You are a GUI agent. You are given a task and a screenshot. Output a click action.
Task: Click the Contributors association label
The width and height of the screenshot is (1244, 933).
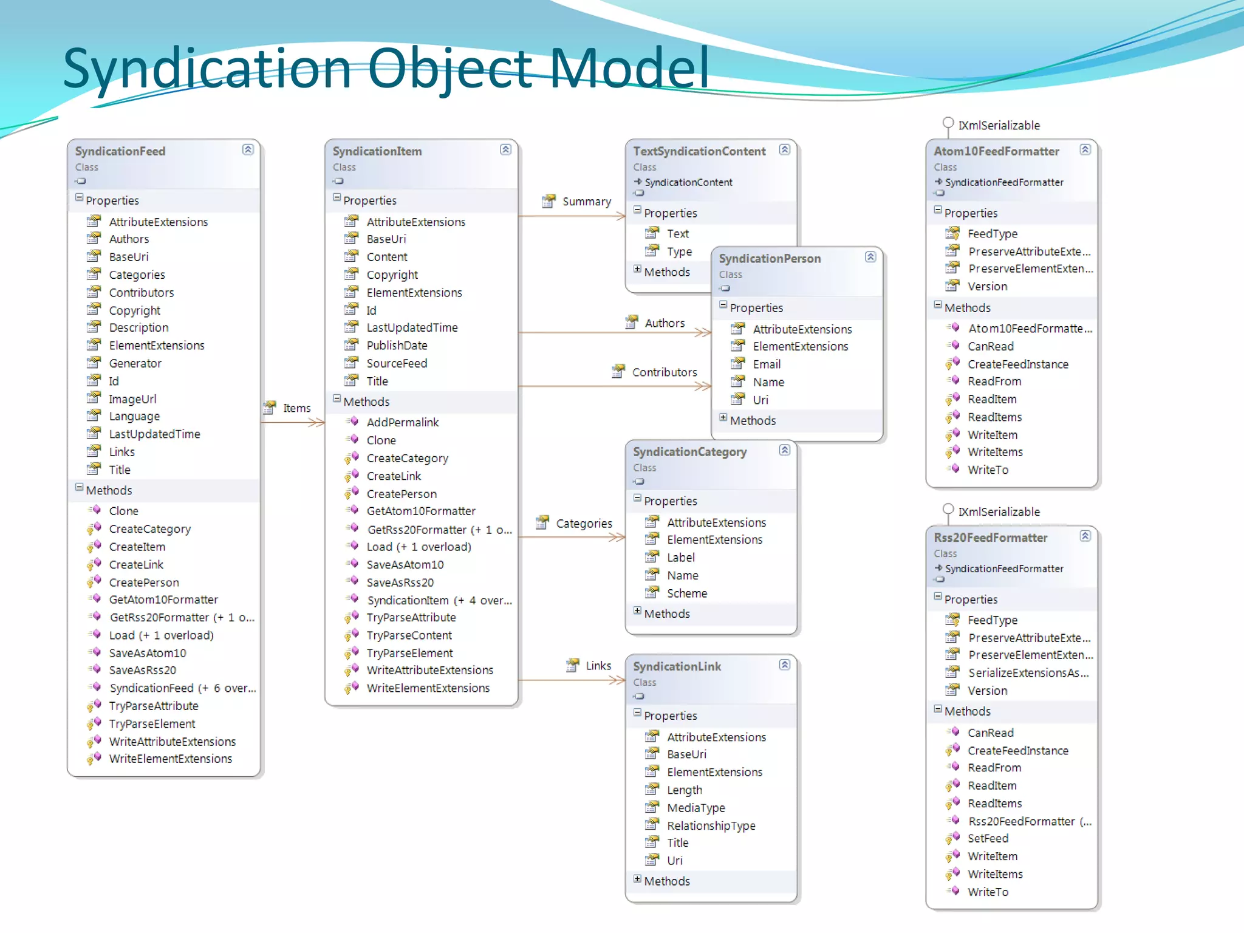pyautogui.click(x=665, y=372)
